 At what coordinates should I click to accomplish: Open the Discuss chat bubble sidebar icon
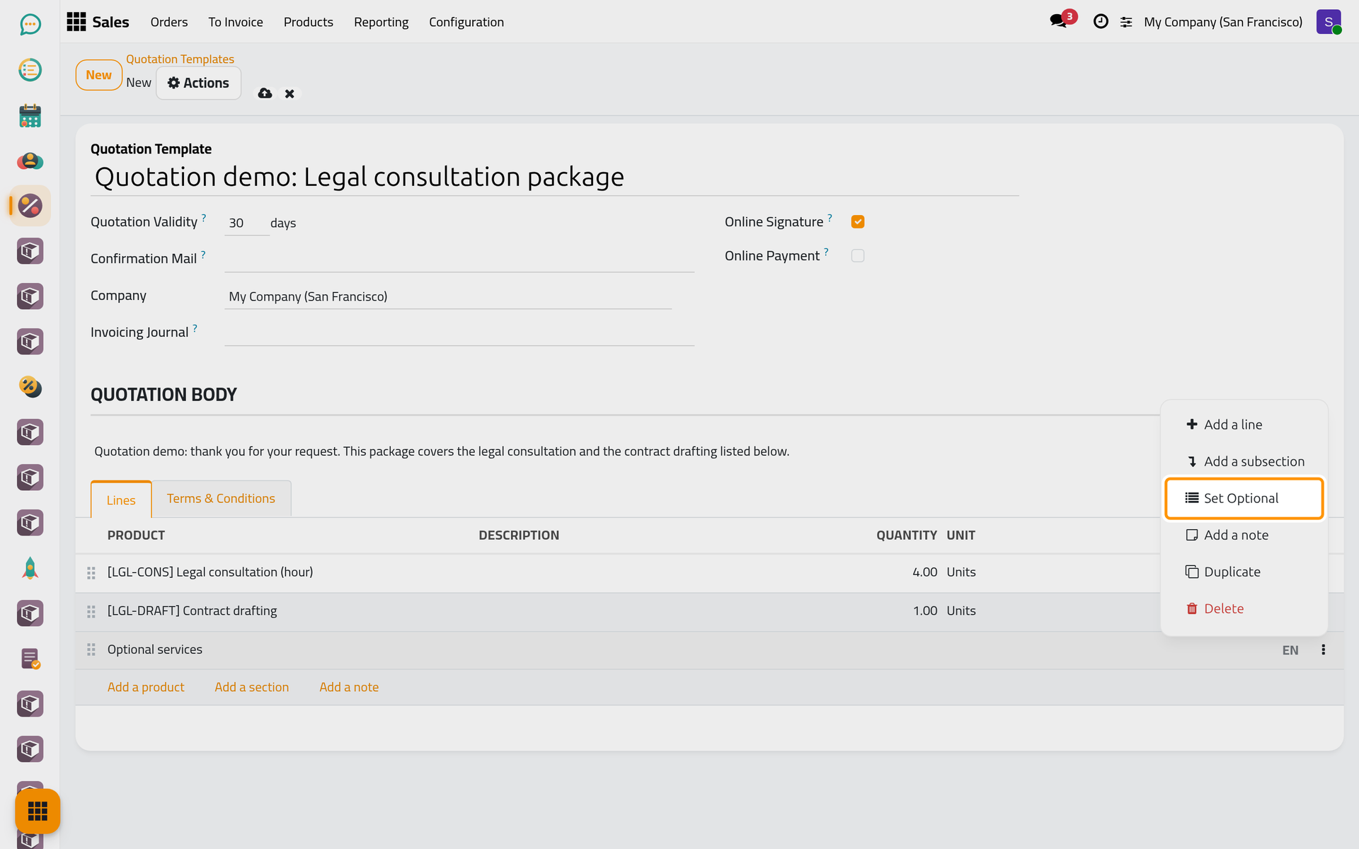point(30,25)
